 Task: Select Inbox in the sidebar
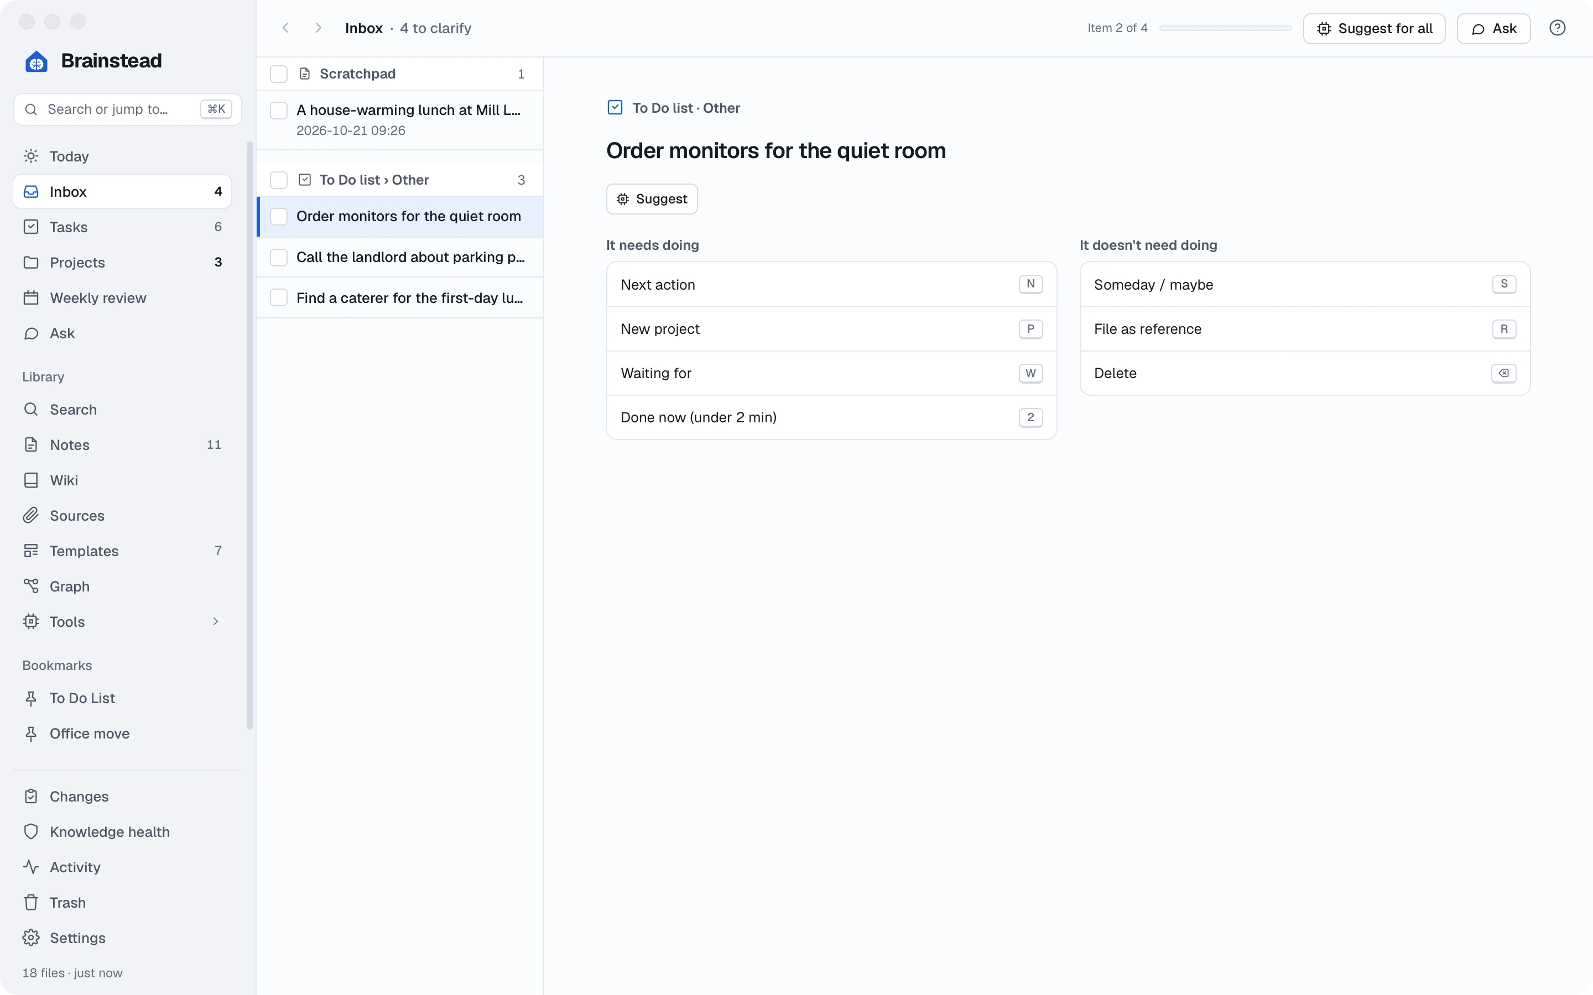122,191
